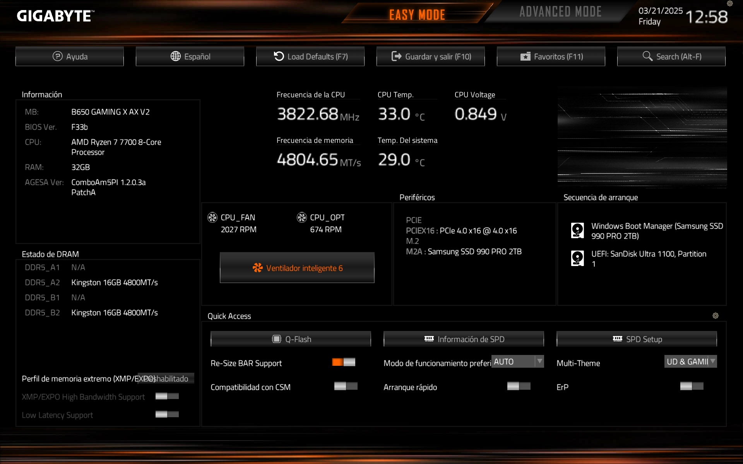Click Load Defaults (F7) button
Viewport: 743px width, 464px height.
click(310, 56)
